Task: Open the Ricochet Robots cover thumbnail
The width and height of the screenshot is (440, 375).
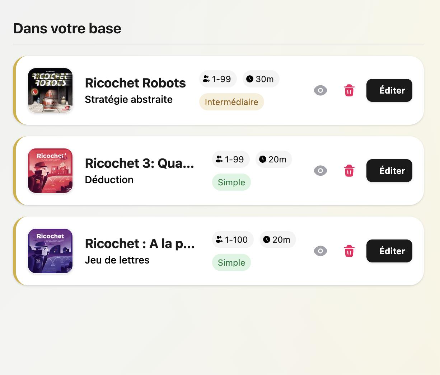Action: tap(50, 90)
